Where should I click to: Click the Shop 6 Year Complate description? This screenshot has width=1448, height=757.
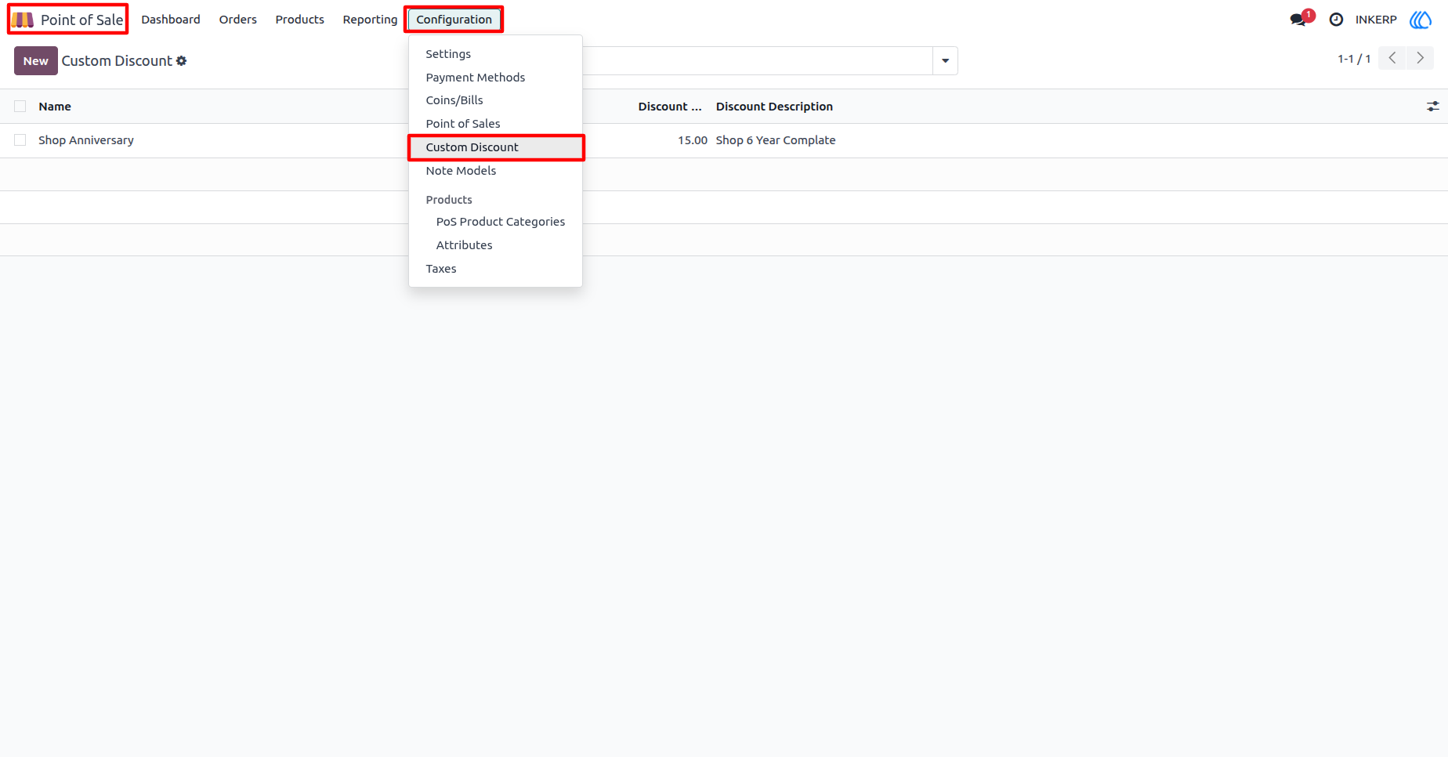click(776, 140)
